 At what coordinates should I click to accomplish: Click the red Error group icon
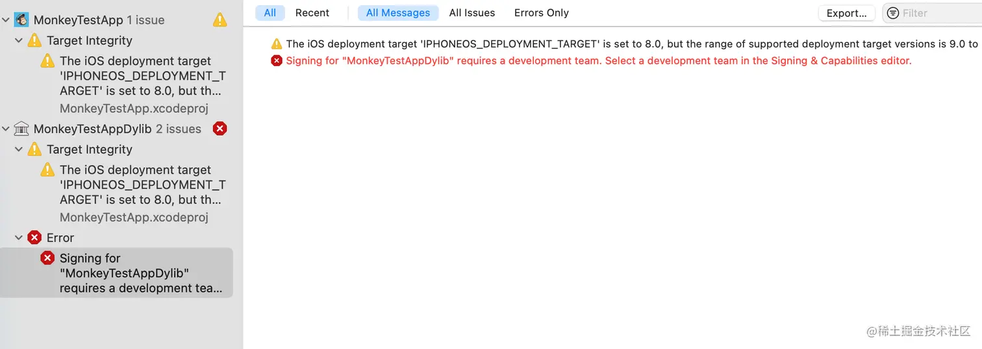click(34, 237)
